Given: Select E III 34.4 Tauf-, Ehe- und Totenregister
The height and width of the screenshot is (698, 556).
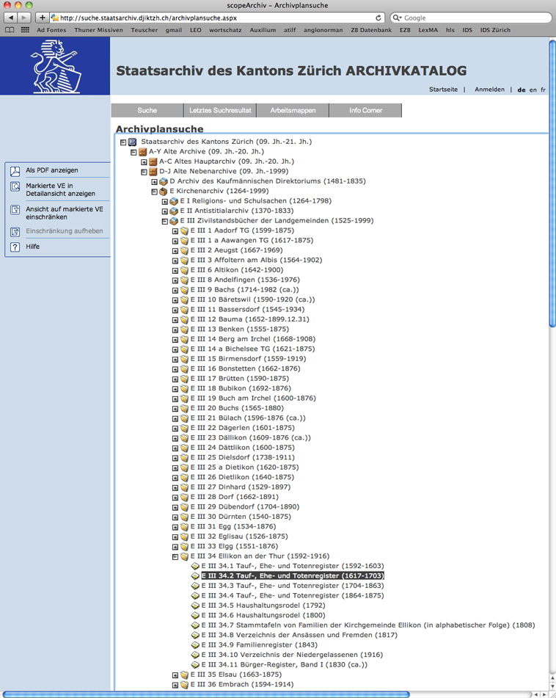Looking at the screenshot, I should coord(293,596).
